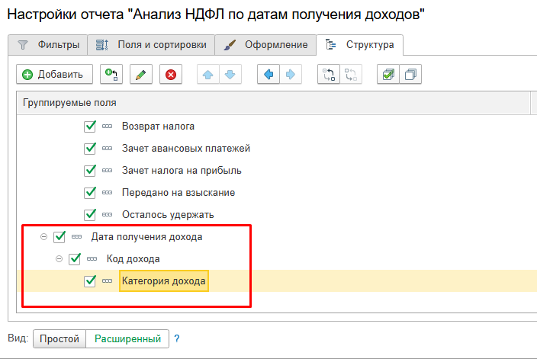The height and width of the screenshot is (359, 537).
Task: Click the field icon next to Дата получения дохода
Action: coord(77,237)
